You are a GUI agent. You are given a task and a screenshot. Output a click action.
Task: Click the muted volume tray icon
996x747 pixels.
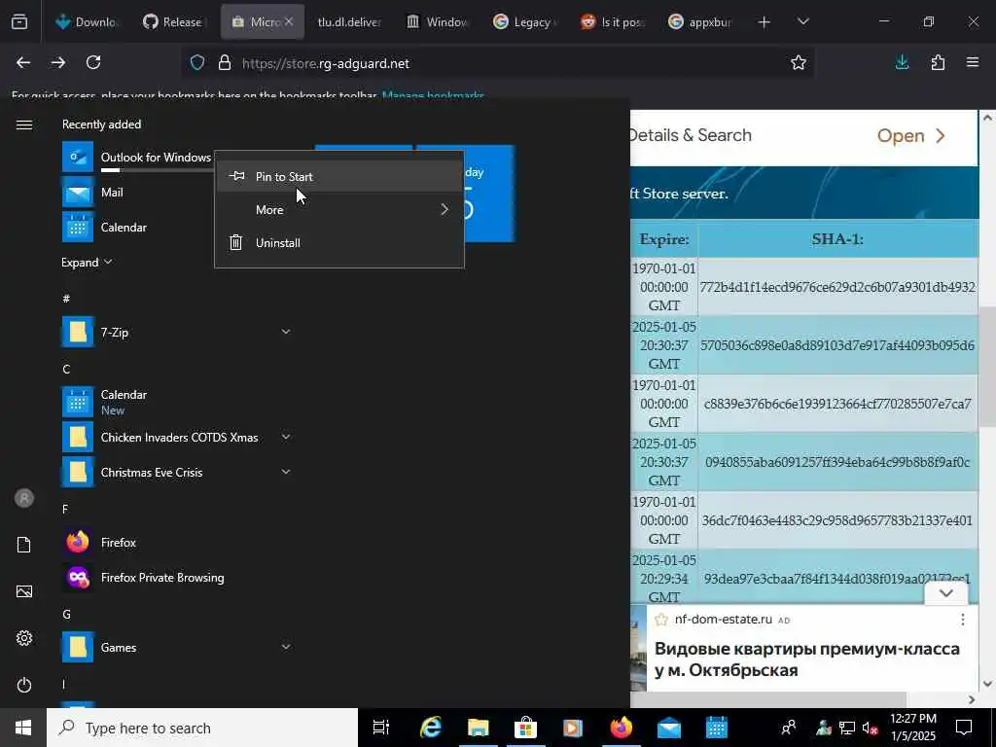coord(870,728)
